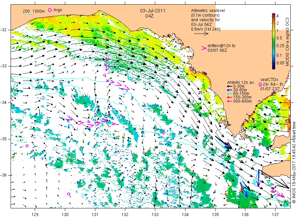Viewport: 298px width, 219px height.
Task: Click the IMOS copyright timestamp text
Action: (x=294, y=163)
